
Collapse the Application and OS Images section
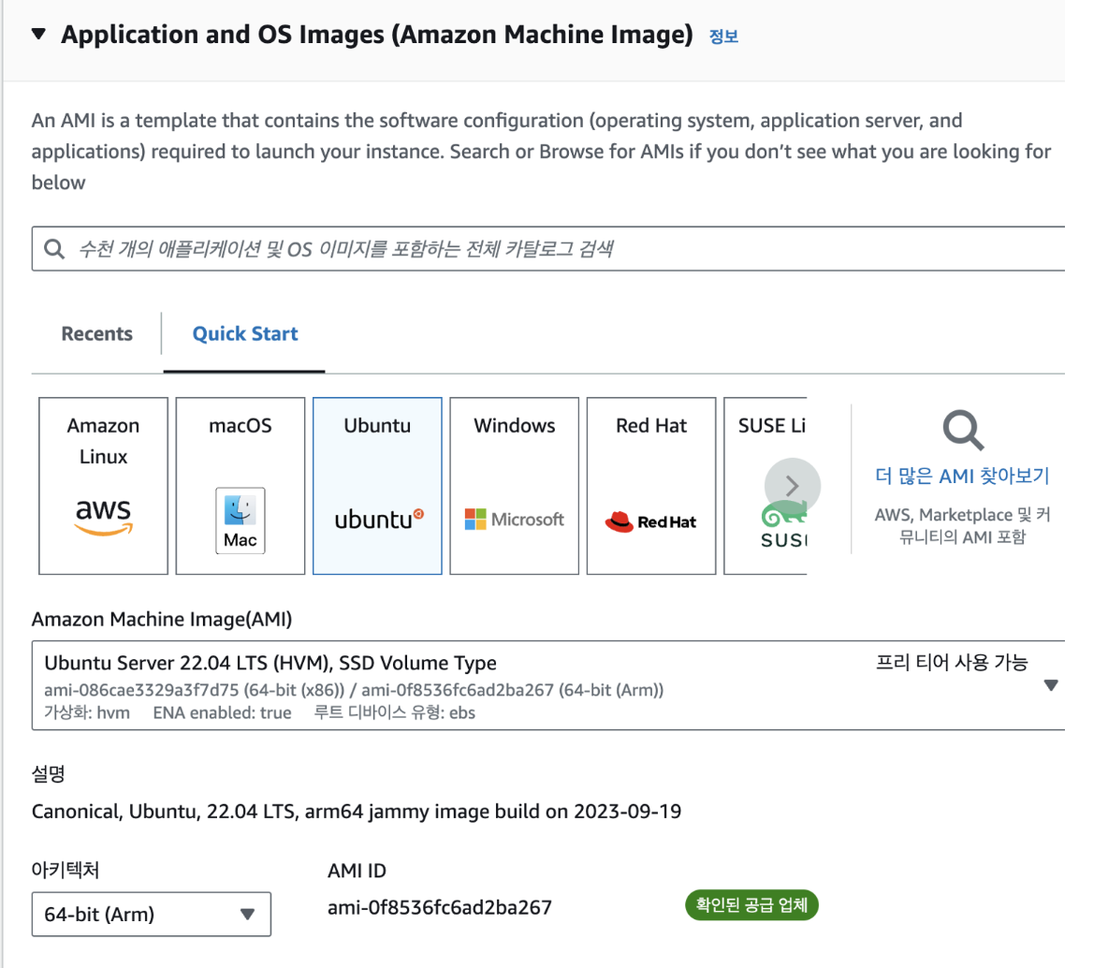click(x=39, y=33)
